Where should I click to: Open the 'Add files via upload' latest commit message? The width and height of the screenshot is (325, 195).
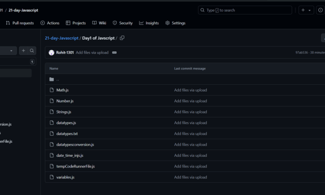tap(92, 53)
